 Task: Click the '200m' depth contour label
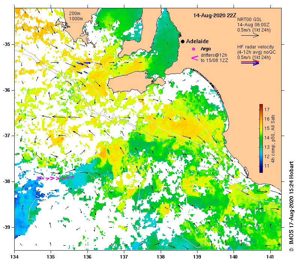(75, 14)
